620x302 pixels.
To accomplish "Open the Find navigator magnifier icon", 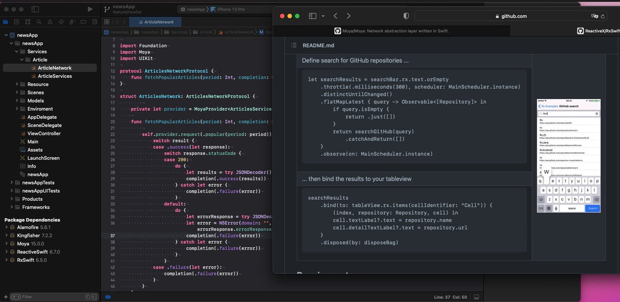I will click(x=39, y=22).
